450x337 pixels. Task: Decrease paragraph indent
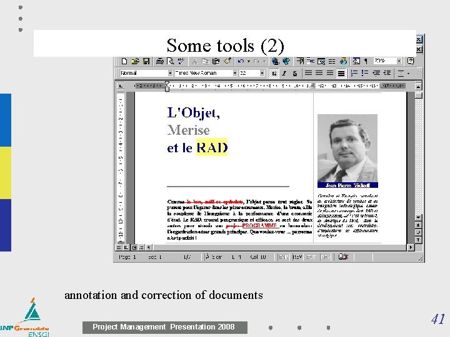(x=376, y=74)
